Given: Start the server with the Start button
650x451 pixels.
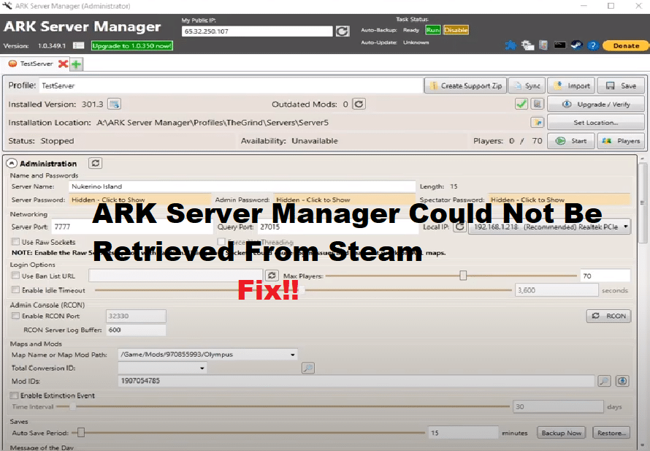Looking at the screenshot, I should [x=573, y=140].
